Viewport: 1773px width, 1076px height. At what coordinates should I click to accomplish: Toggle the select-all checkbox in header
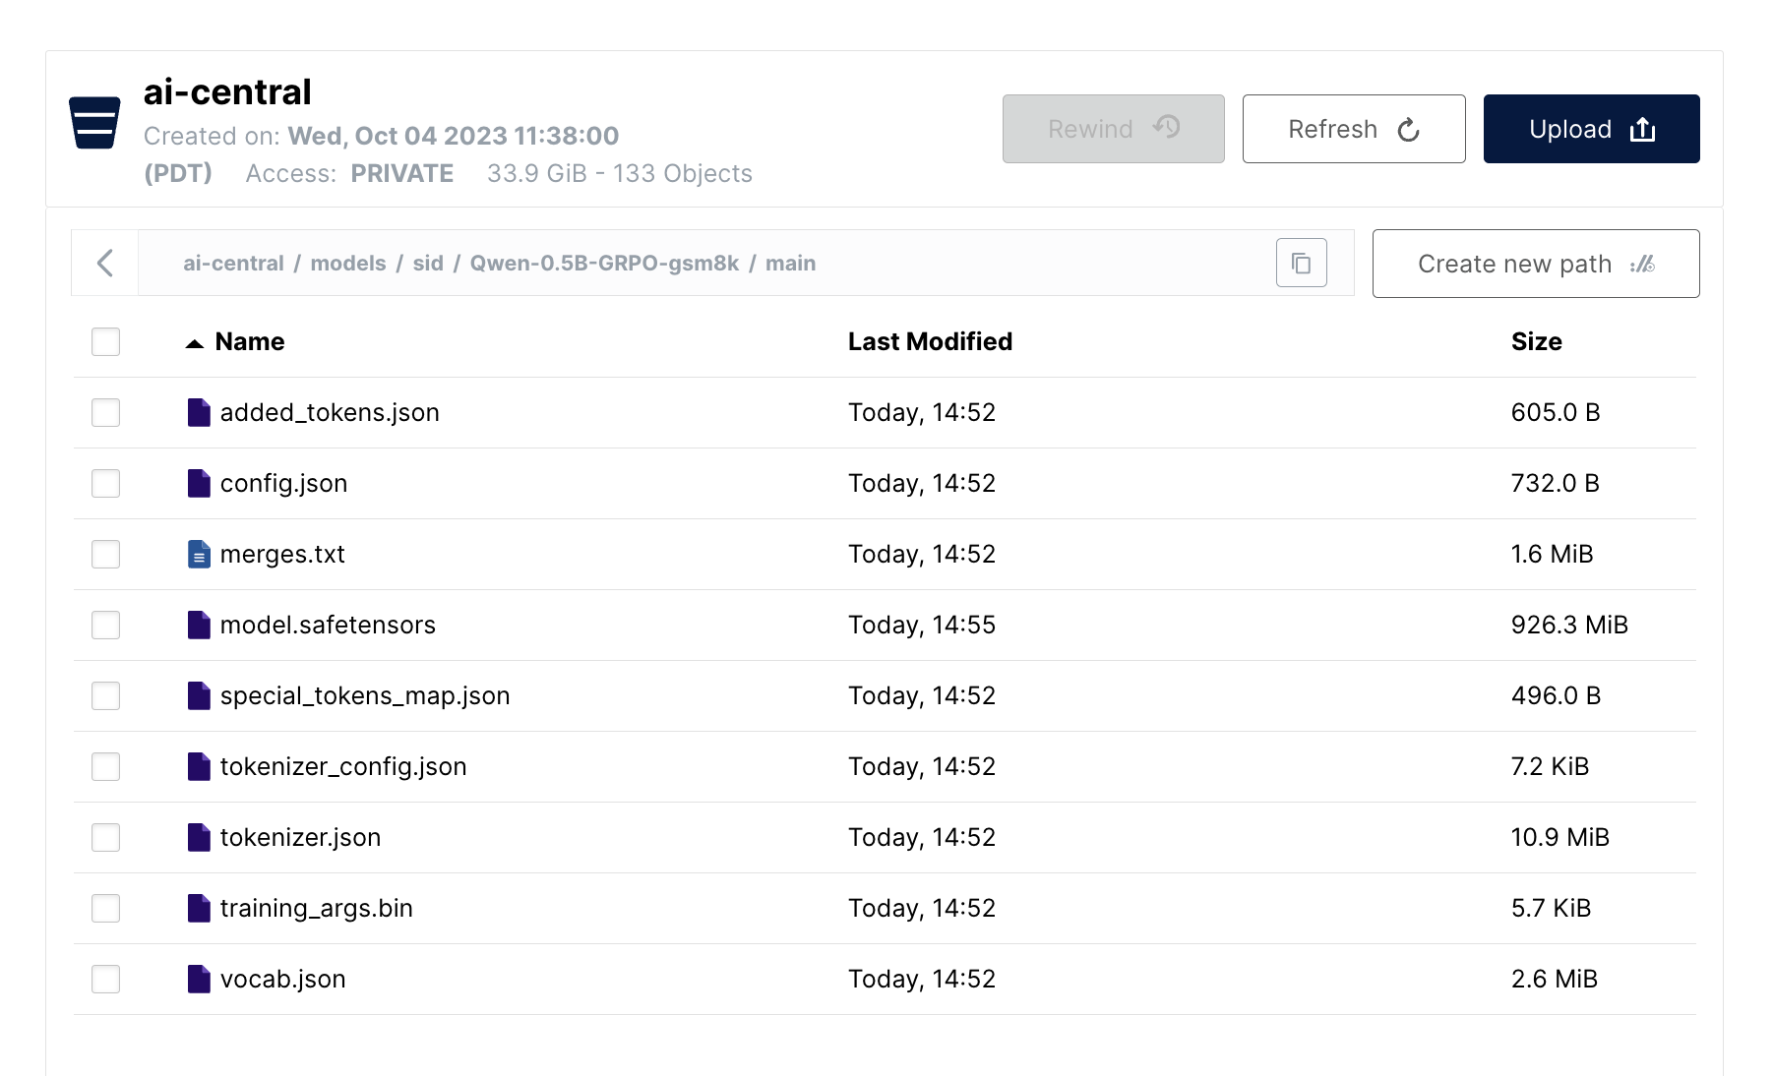click(105, 342)
